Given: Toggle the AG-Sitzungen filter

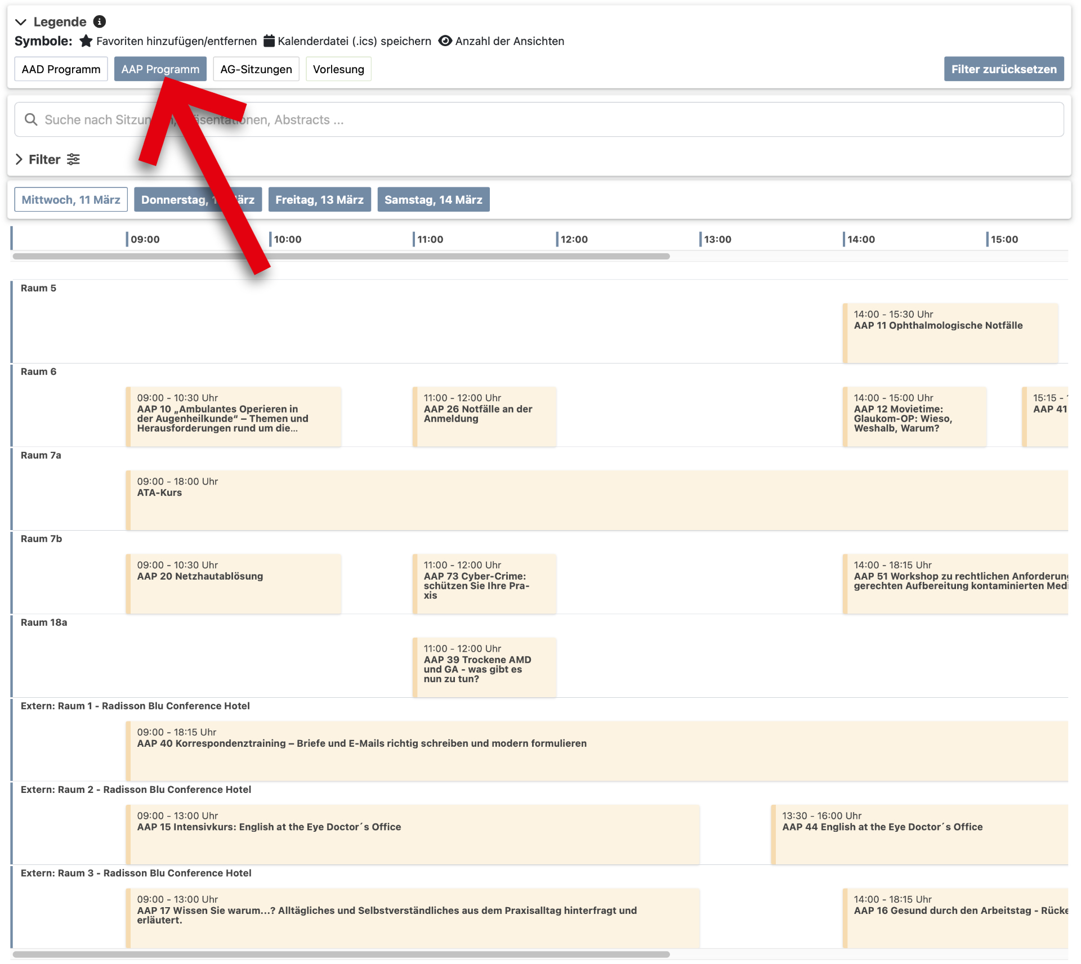Looking at the screenshot, I should point(256,69).
